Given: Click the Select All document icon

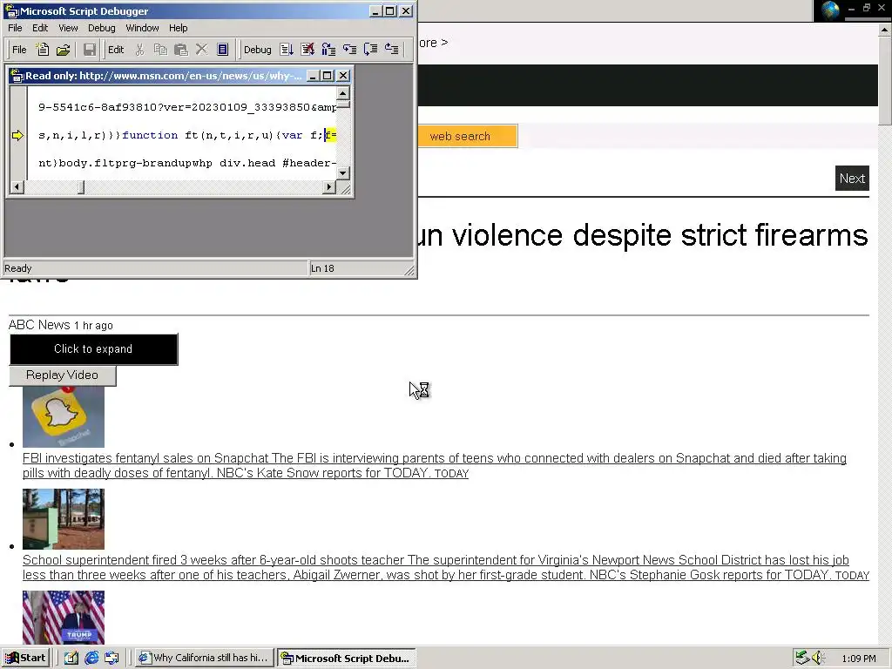Looking at the screenshot, I should point(222,50).
